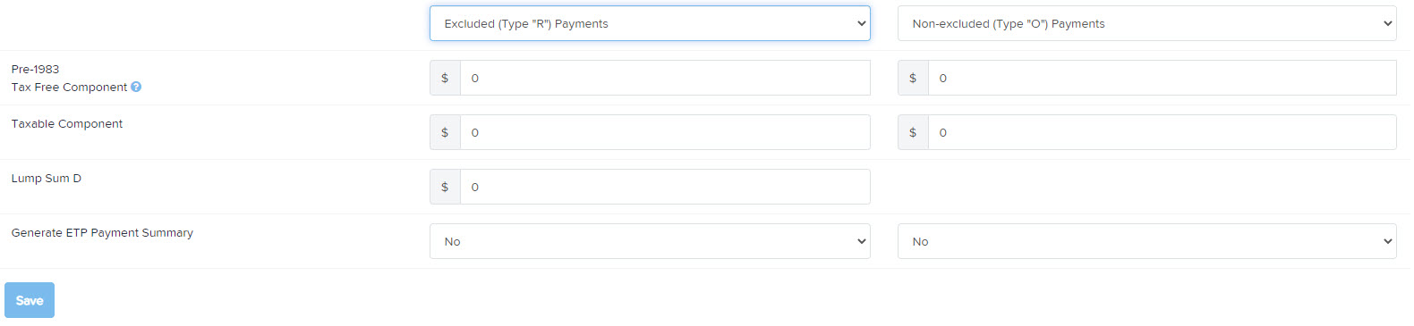Viewport: 1414px width, 326px height.
Task: Click the Taxable Component label
Action: [67, 124]
